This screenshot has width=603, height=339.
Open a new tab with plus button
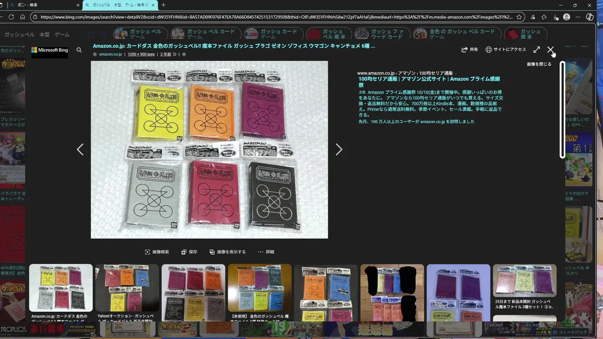[x=163, y=5]
